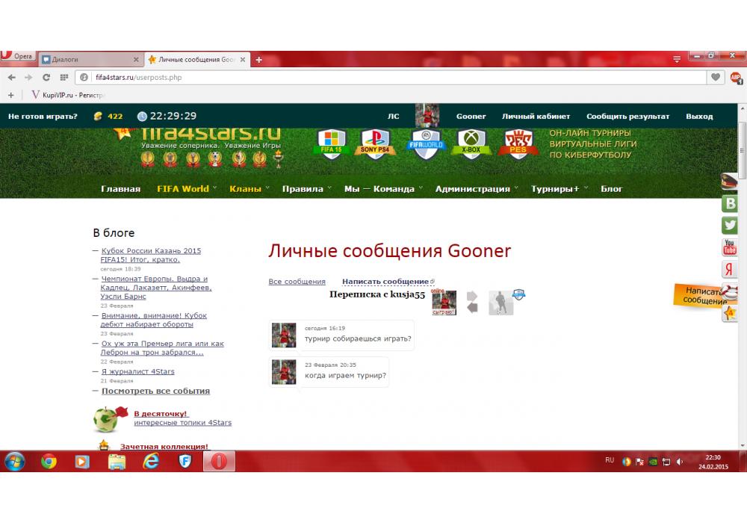This screenshot has height=523, width=747.
Task: Launch Chrome from the taskbar
Action: point(48,462)
